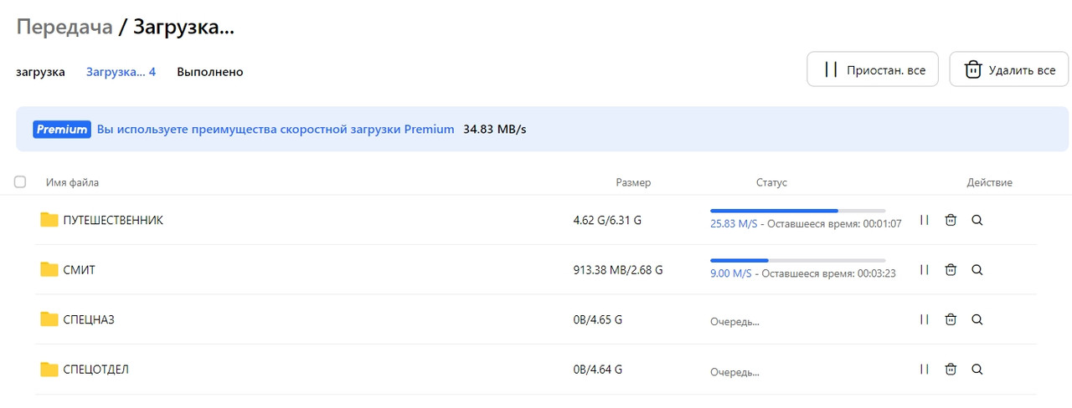The height and width of the screenshot is (408, 1072).
Task: Select the СМИТ file name
Action: tap(80, 269)
